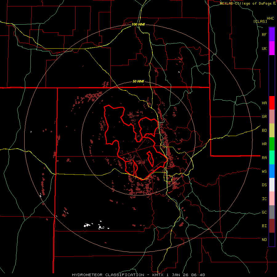Image resolution: width=277 pixels, height=277 pixels.
Task: Click the "RF" legend label
Action: coord(264,34)
